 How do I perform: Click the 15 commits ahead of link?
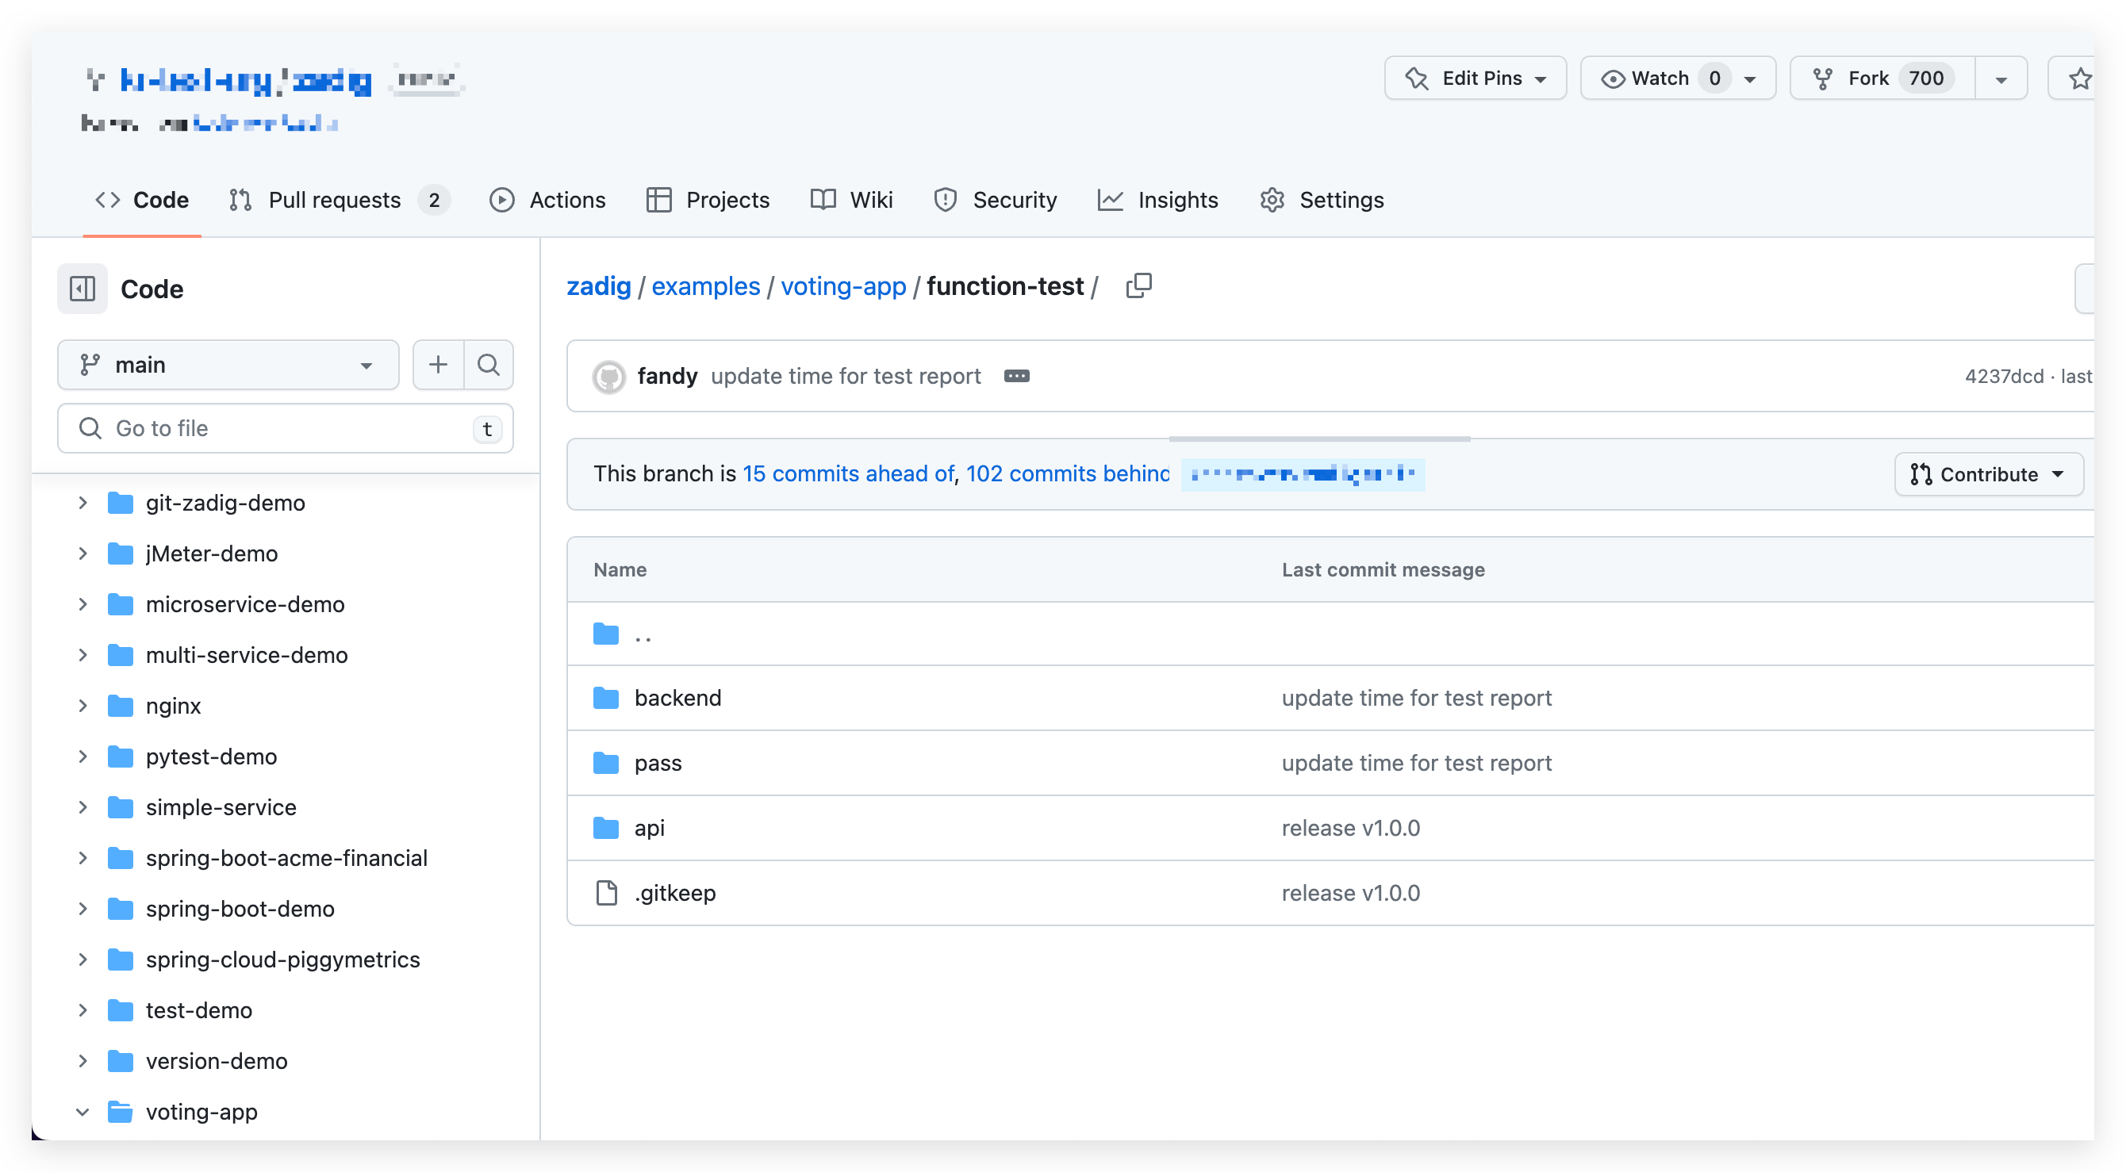tap(847, 473)
